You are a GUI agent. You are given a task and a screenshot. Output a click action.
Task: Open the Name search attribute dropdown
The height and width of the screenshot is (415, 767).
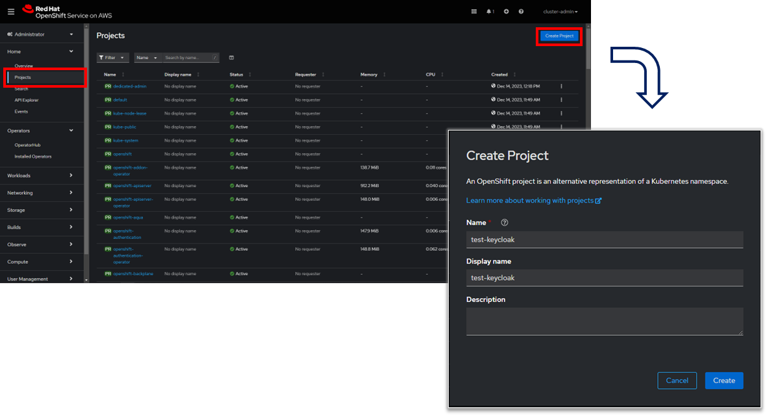(147, 57)
